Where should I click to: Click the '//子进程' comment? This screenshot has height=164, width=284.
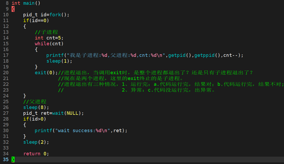[46, 32]
